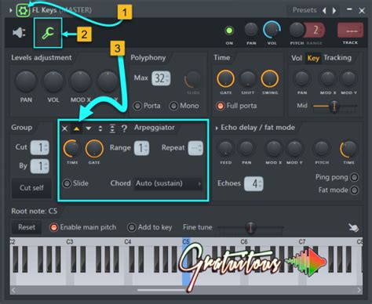The height and width of the screenshot is (304, 372).
Task: Click the plugin speaker icon
Action: (19, 33)
